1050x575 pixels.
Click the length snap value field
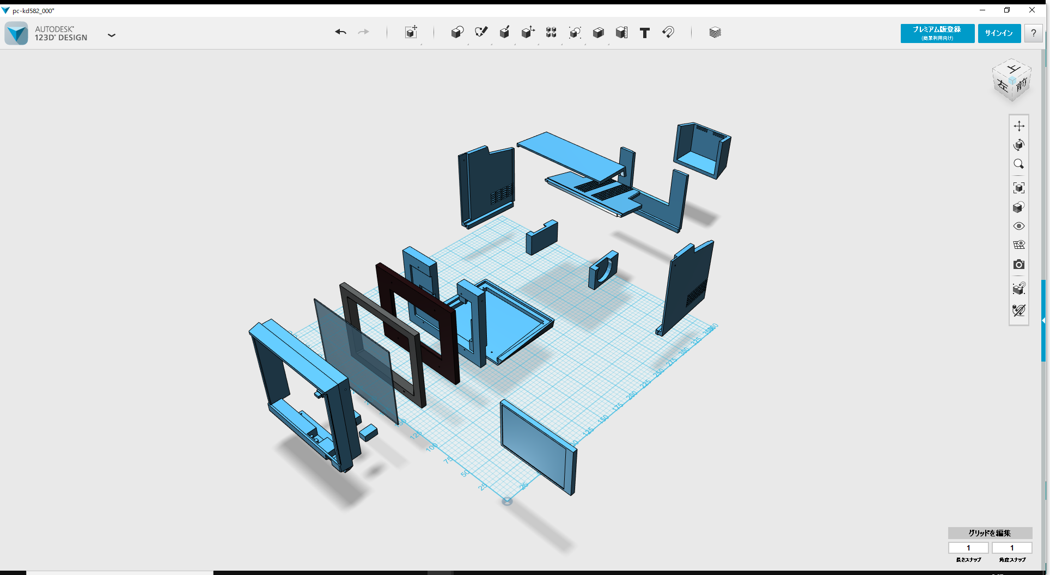click(968, 548)
